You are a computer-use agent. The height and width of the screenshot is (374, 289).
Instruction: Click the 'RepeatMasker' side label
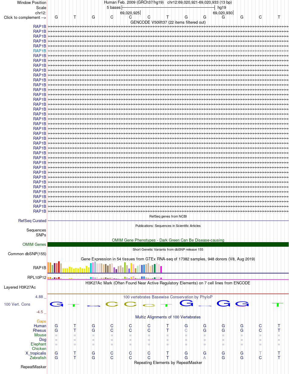(x=33, y=367)
